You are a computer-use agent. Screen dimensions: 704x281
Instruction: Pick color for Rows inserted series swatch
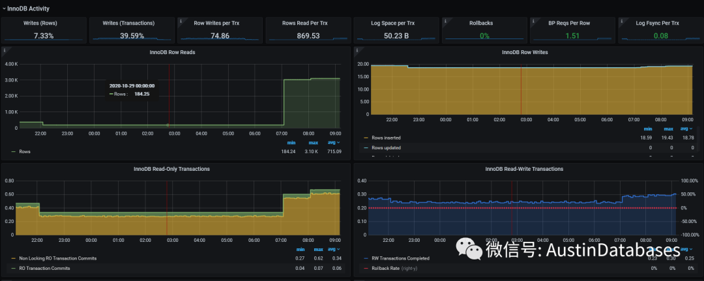tap(366, 138)
